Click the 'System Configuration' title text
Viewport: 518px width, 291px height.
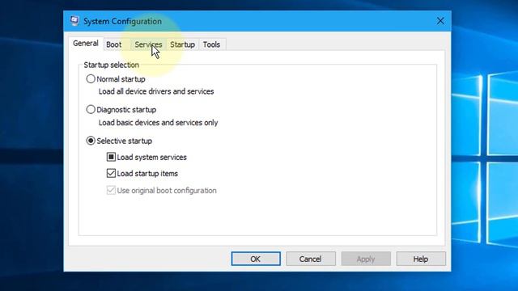coord(122,22)
